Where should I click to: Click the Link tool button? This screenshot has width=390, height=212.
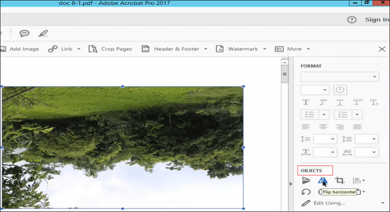point(60,49)
